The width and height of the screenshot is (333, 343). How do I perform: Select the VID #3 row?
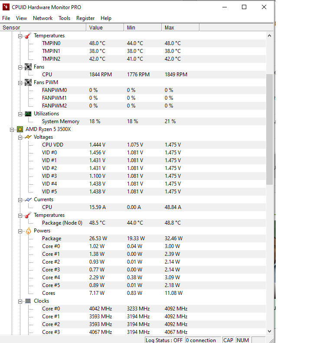point(153,176)
